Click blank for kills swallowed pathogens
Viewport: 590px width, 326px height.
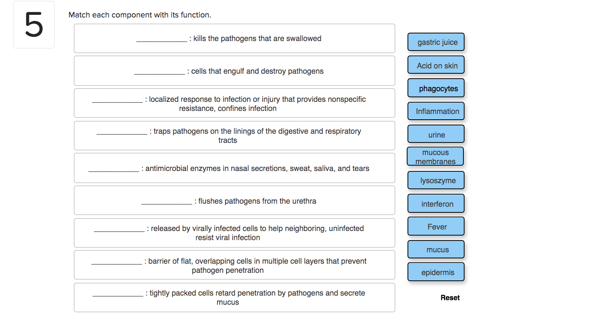click(x=162, y=39)
